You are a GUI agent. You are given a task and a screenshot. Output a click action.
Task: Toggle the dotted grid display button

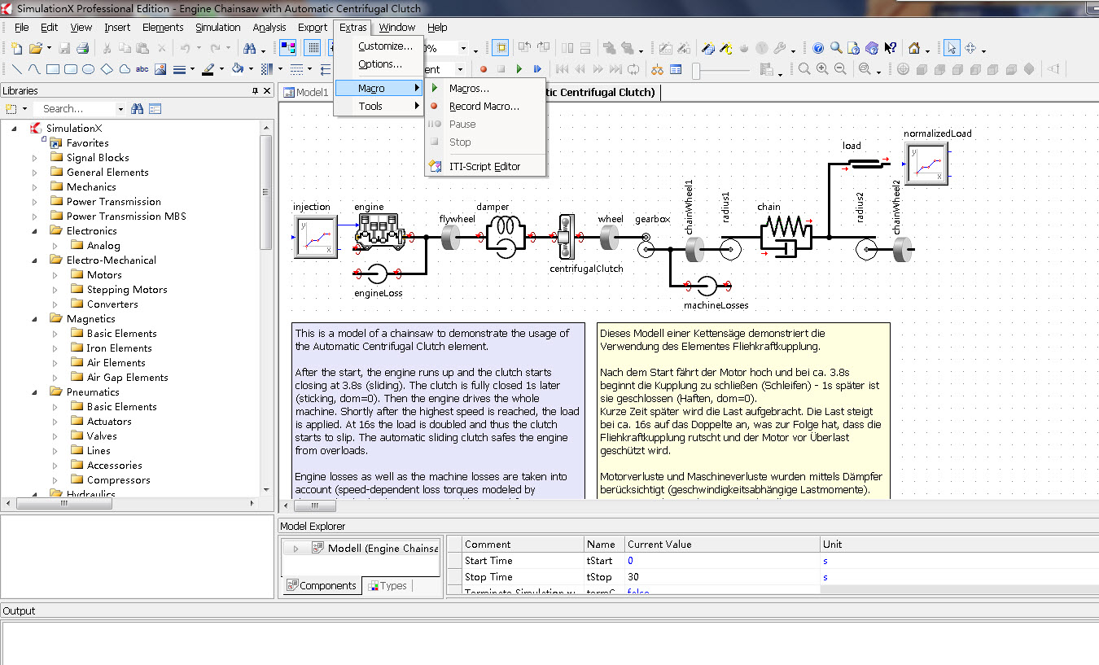coord(313,49)
